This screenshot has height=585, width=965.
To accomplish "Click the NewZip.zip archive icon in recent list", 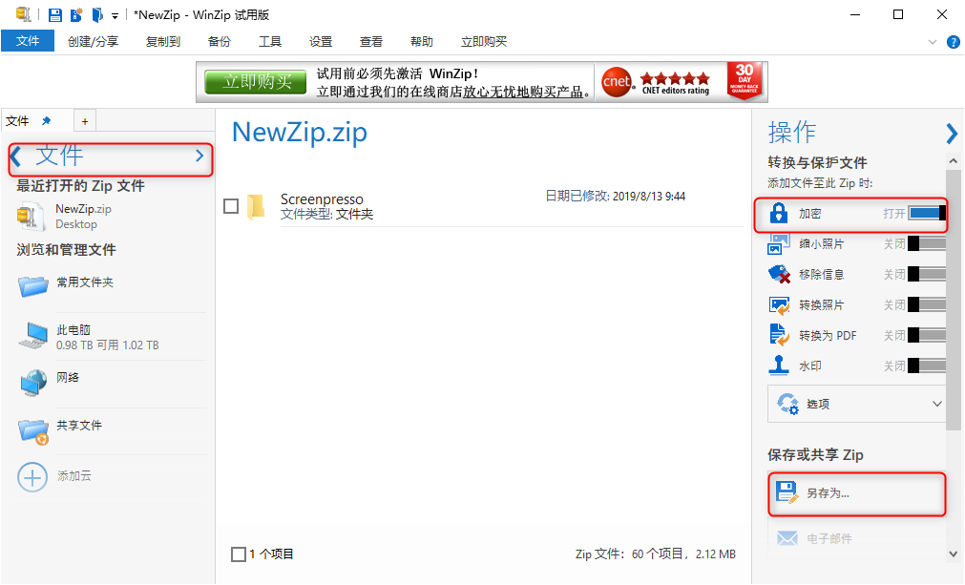I will click(31, 217).
